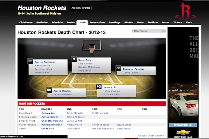
Task: Visit the Shop tab
Action: pos(189,22)
